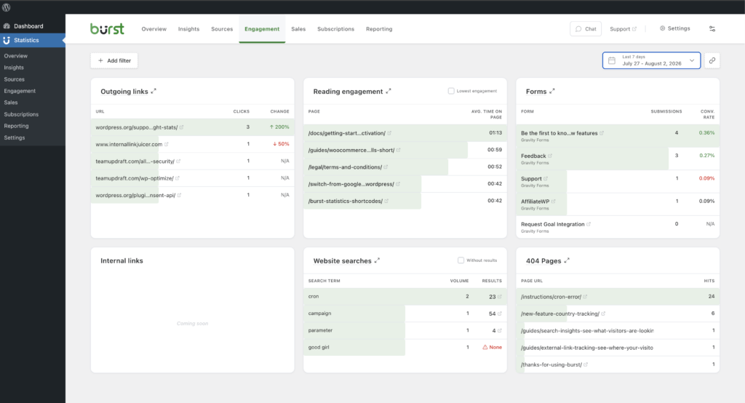
Task: Open results icon for cron search
Action: pyautogui.click(x=499, y=297)
